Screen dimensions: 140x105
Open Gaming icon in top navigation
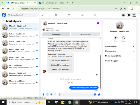(x=95, y=15)
